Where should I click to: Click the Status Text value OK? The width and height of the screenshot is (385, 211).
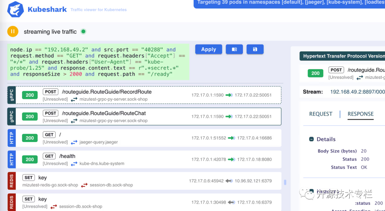[364, 167]
